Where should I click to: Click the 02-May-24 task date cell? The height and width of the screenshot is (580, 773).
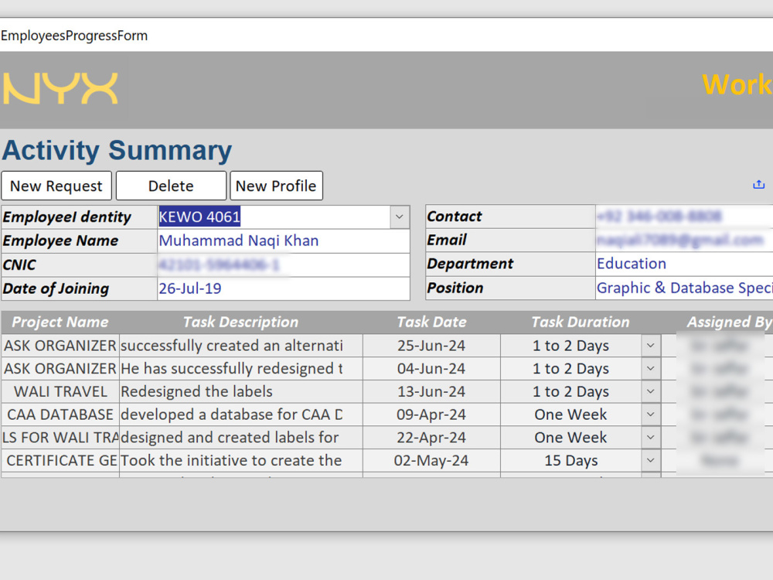point(431,460)
